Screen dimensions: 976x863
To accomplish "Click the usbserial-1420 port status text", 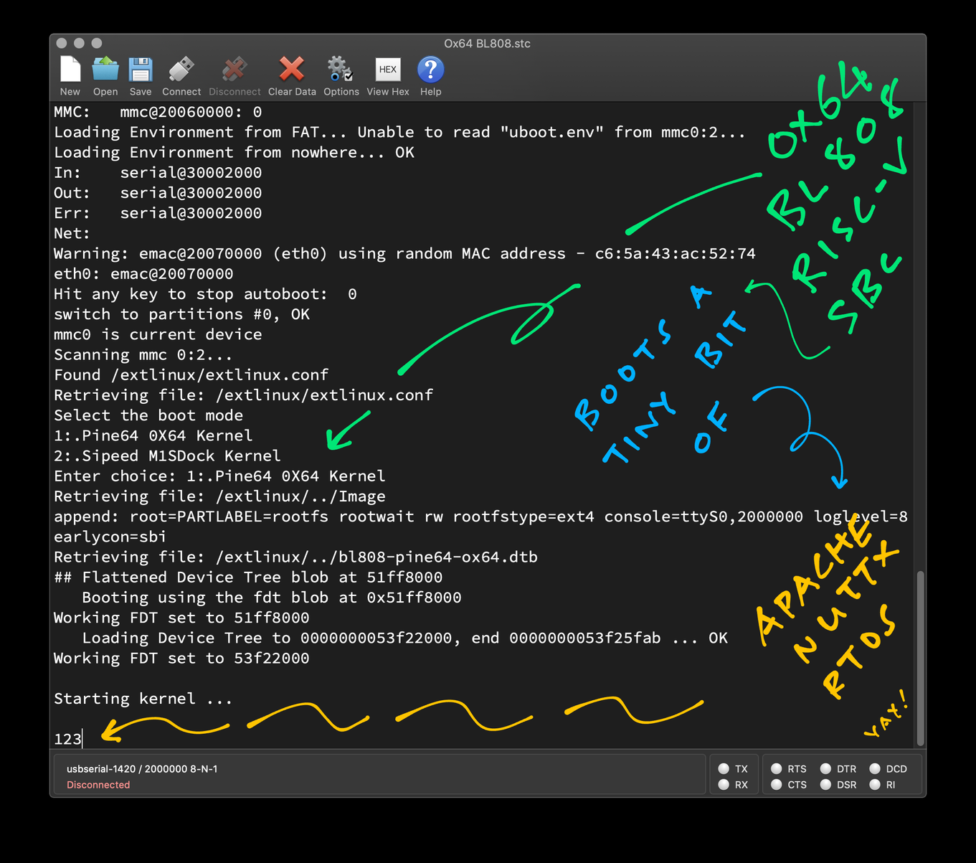I will (x=142, y=769).
